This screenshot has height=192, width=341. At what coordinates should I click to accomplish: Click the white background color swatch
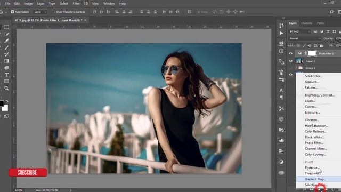click(5, 108)
